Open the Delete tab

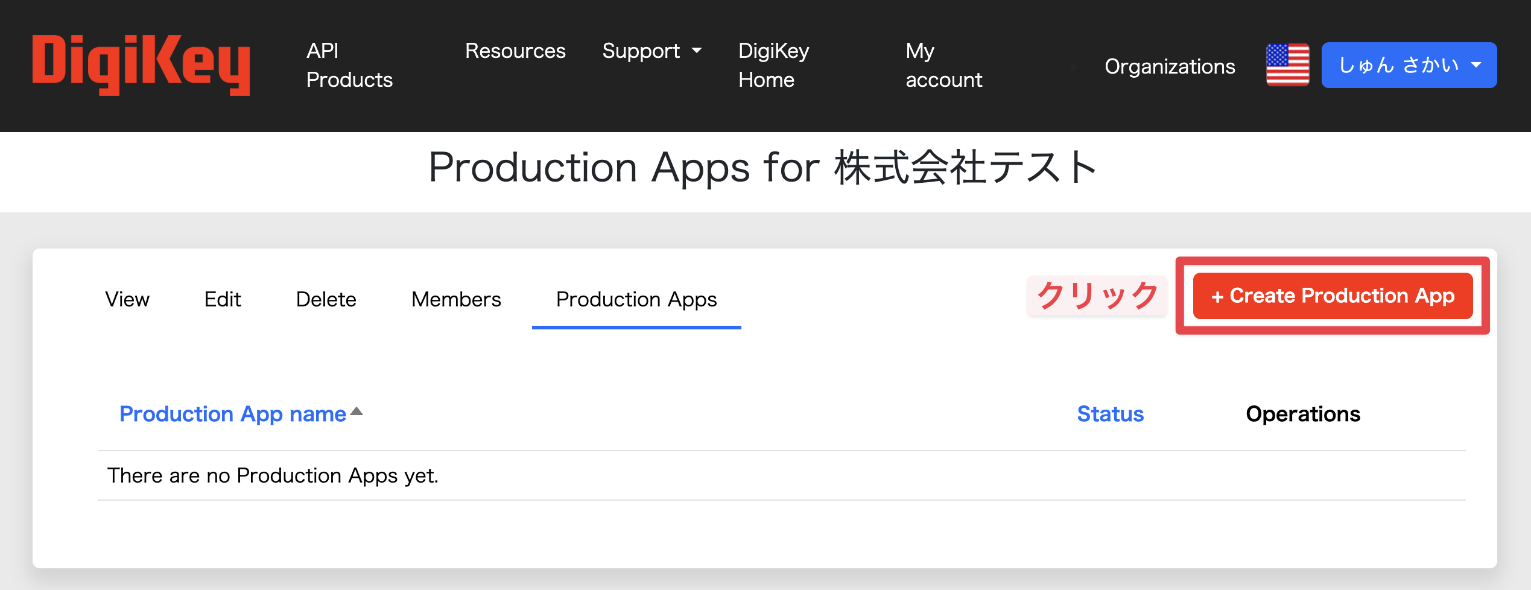click(326, 299)
